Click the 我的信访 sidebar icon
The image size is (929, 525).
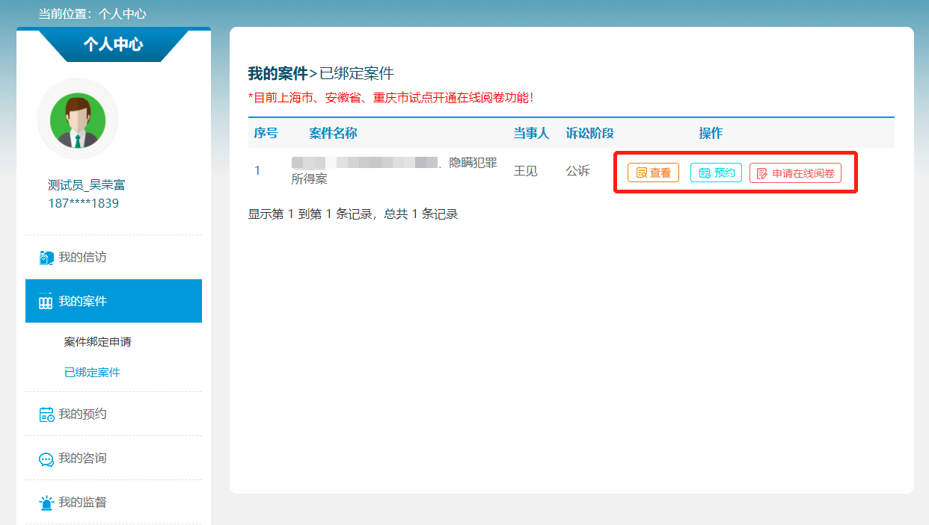(46, 258)
